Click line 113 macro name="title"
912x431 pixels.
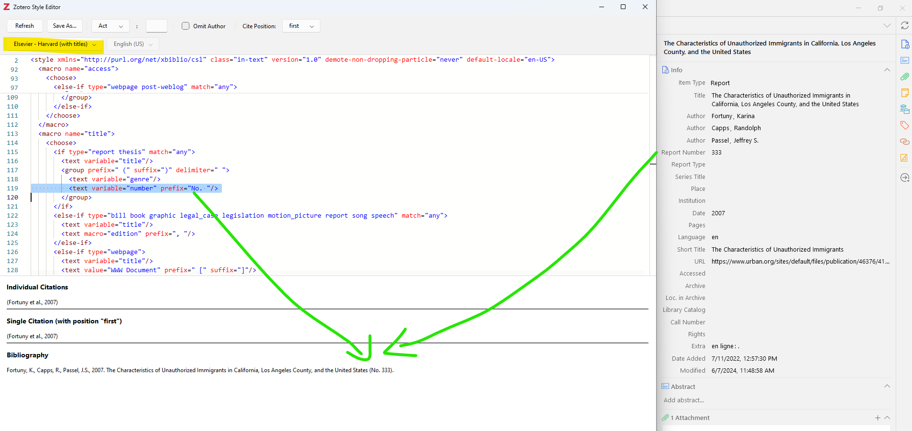(x=77, y=134)
